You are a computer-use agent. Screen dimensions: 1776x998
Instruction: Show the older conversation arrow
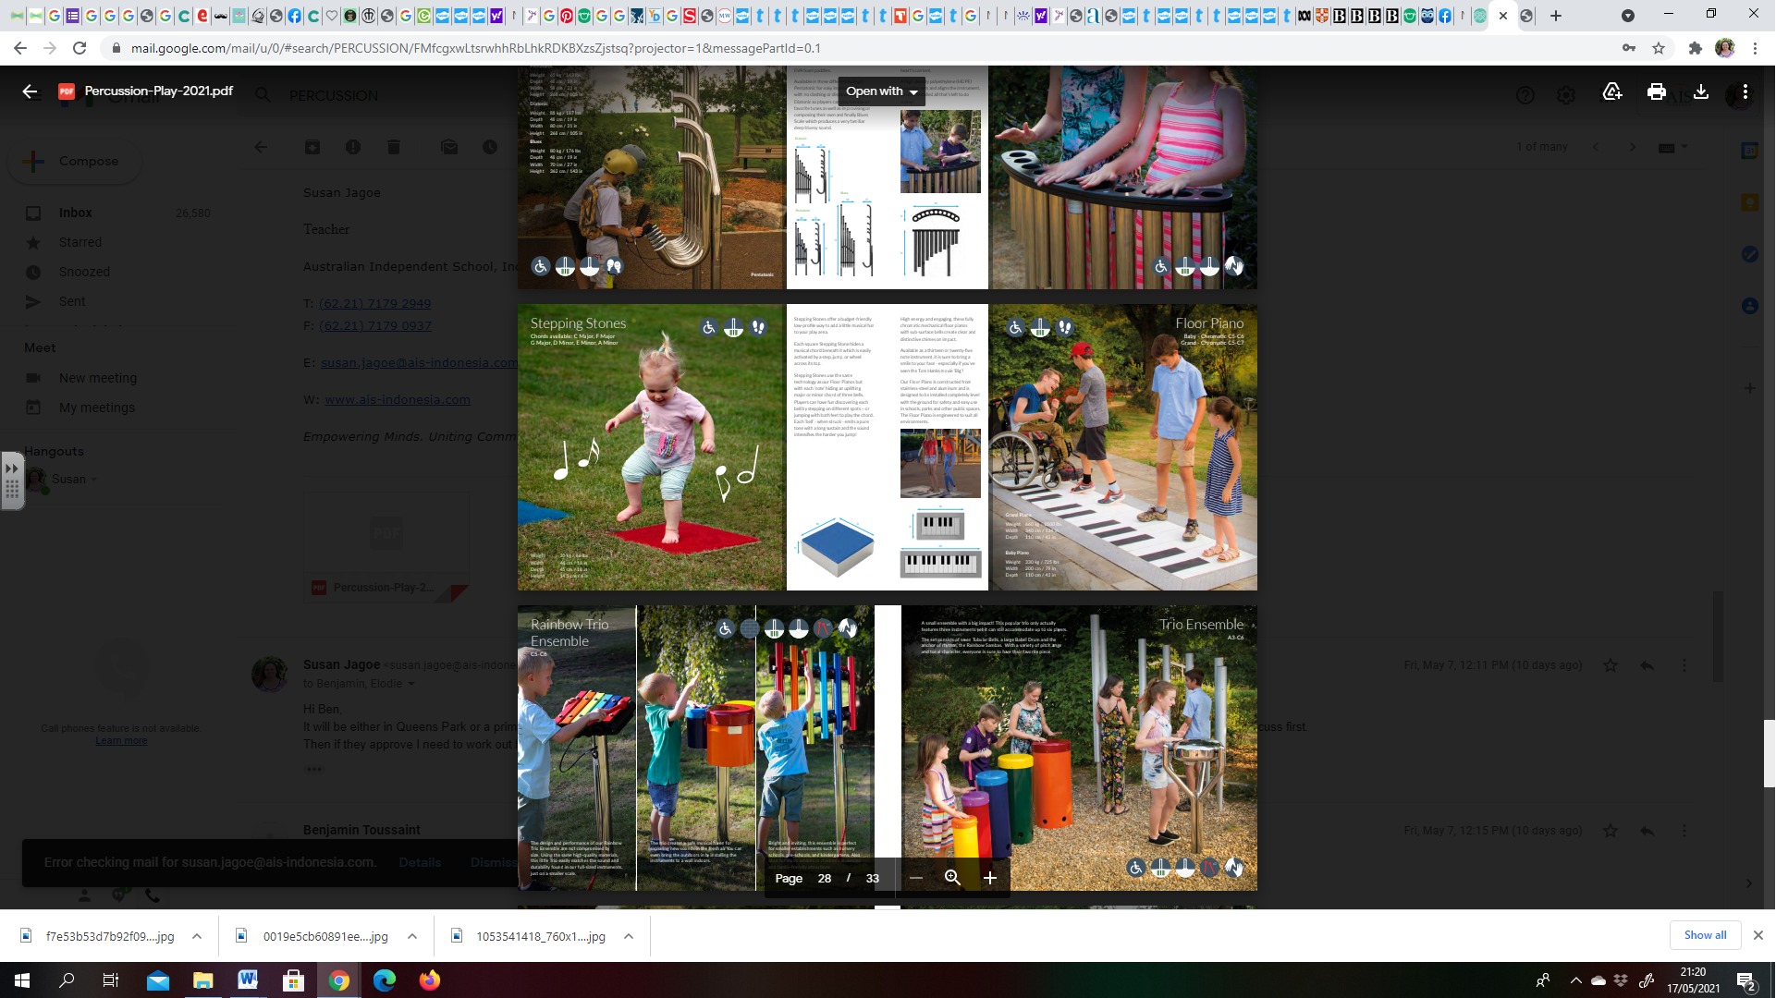(x=1633, y=147)
